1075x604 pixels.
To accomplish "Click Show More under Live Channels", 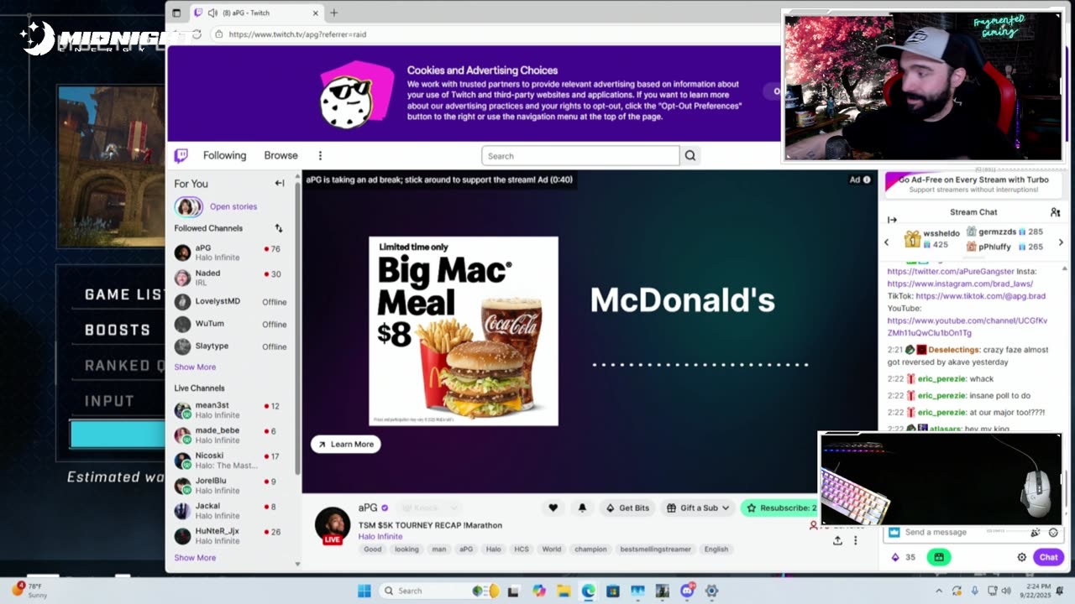I will [195, 558].
